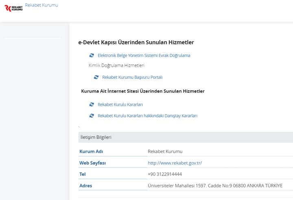The image size is (293, 200).
Task: Open the Rekabet Kurulu Kararları link
Action: (120, 104)
